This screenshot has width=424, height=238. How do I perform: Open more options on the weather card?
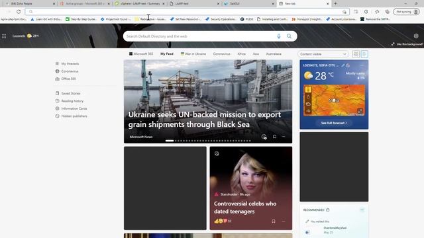[x=362, y=65]
